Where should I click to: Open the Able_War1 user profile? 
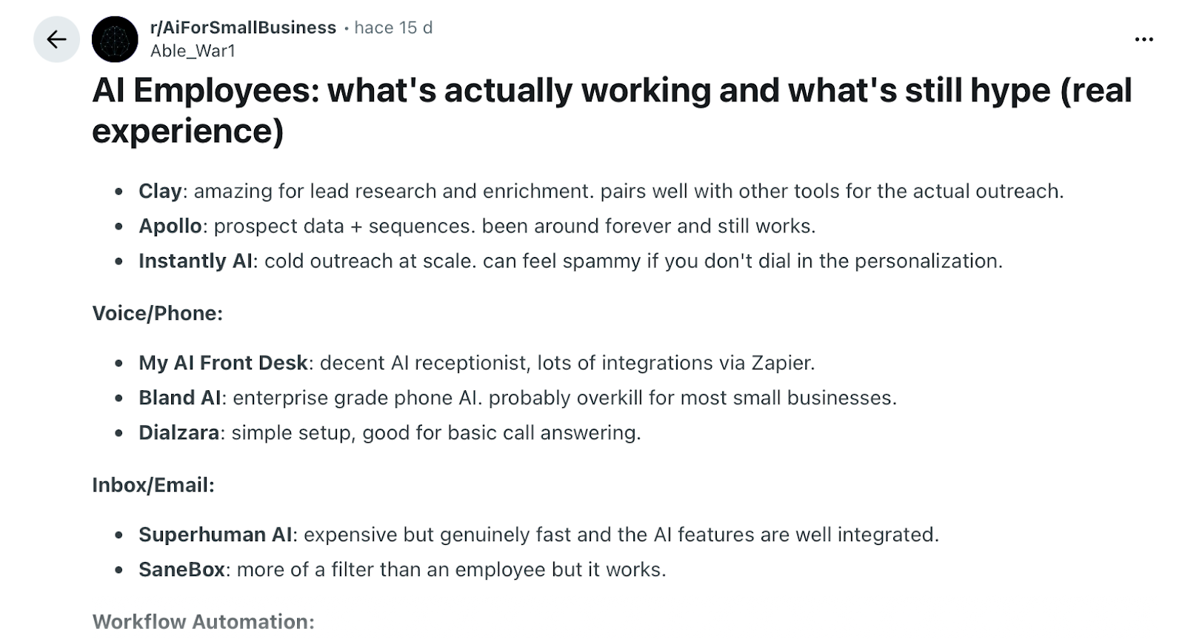coord(193,51)
